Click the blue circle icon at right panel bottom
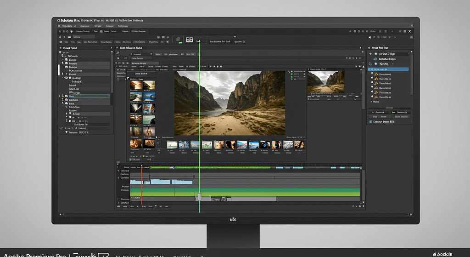This screenshot has width=470, height=257. [370, 121]
